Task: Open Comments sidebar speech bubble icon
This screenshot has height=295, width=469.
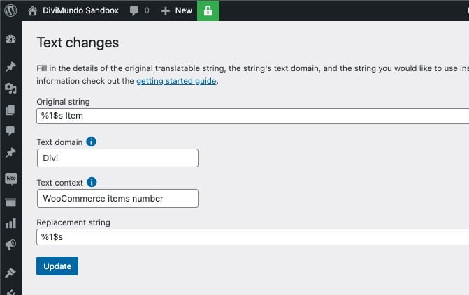Action: [10, 131]
